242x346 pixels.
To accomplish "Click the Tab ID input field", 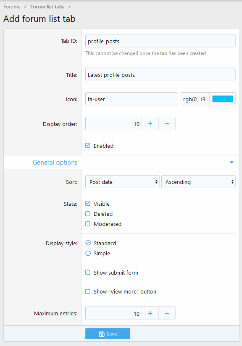I will (160, 41).
